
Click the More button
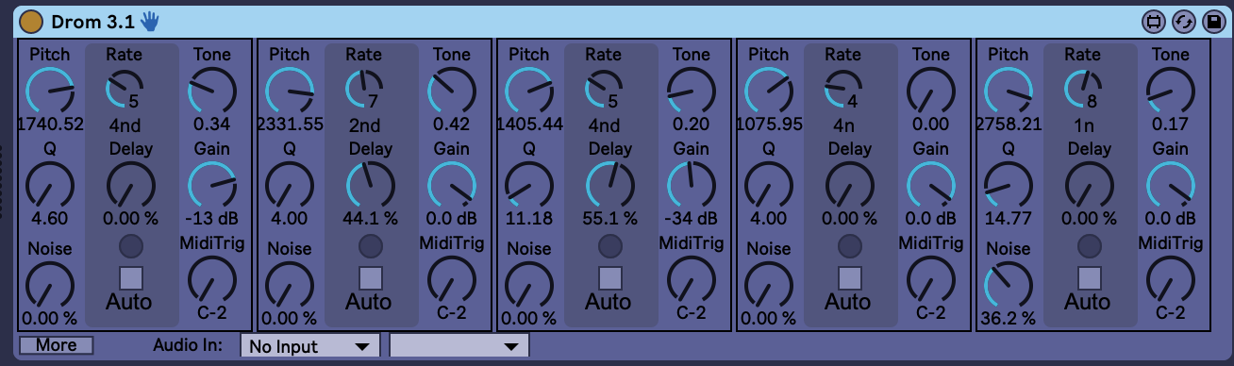click(56, 345)
